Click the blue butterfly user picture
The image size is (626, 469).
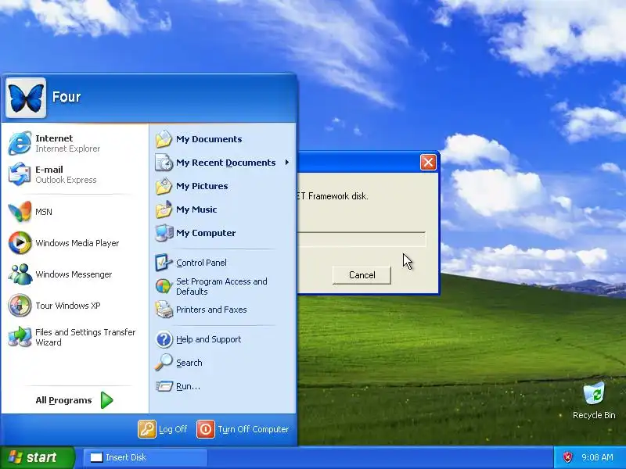(x=26, y=98)
